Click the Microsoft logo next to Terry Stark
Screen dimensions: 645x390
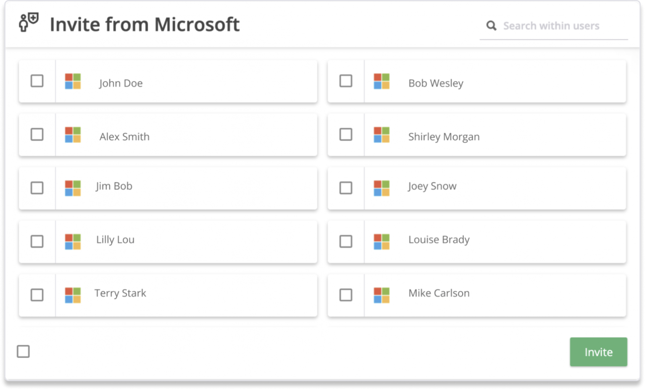click(73, 295)
